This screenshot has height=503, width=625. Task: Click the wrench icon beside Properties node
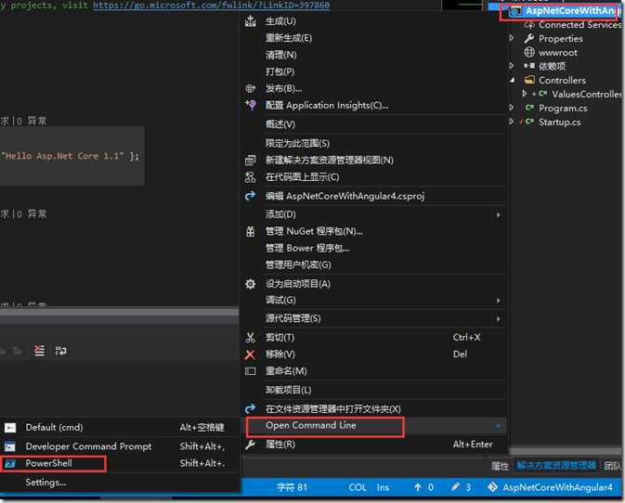tap(529, 39)
